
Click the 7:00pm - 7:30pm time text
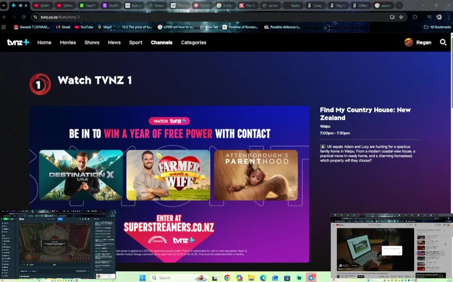(335, 133)
